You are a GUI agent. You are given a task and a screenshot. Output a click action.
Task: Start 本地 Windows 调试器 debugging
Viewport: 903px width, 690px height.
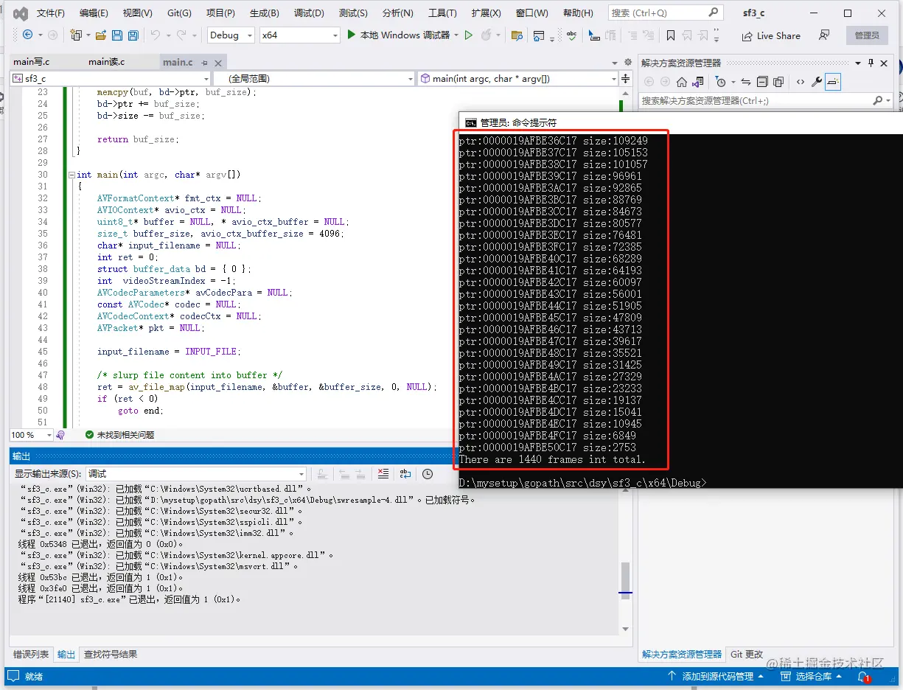click(x=398, y=35)
